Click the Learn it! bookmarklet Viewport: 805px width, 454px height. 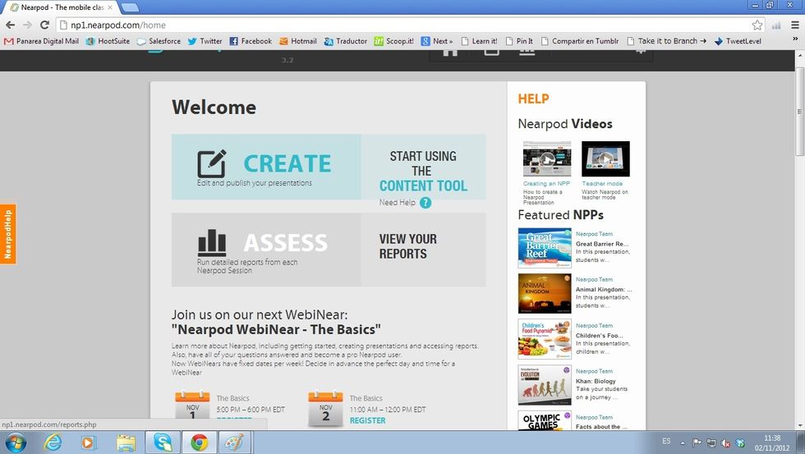pyautogui.click(x=479, y=41)
